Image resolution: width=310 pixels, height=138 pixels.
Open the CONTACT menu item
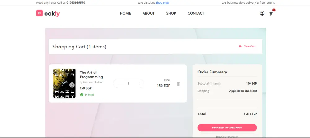196,13
